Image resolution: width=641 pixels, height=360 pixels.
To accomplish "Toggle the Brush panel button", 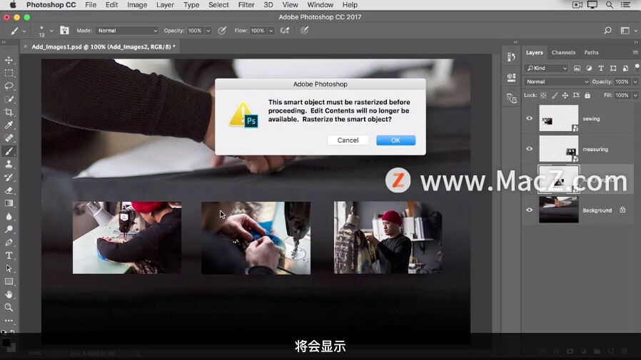I will coord(64,31).
